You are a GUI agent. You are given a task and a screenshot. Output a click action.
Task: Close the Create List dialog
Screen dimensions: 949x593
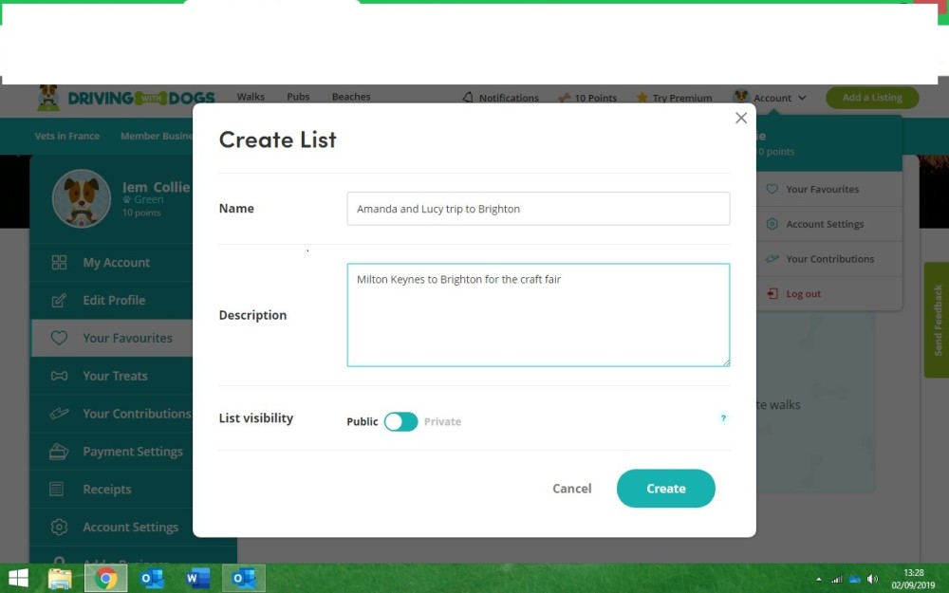tap(741, 118)
